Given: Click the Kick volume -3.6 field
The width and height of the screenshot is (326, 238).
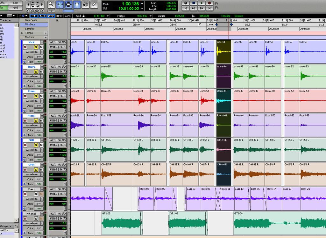Looking at the screenshot, I should coord(58,52).
